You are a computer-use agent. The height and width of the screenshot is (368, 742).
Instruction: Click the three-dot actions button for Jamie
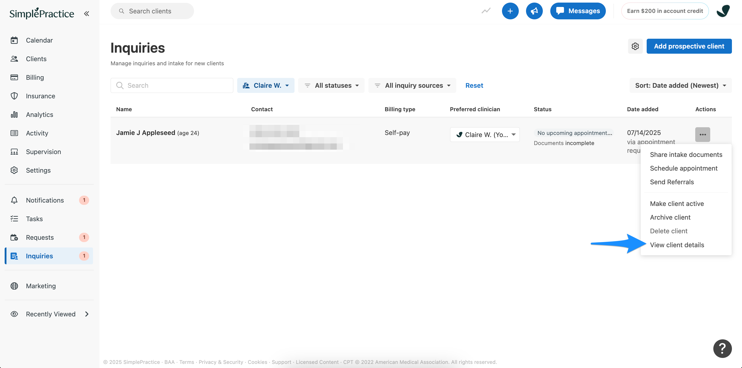tap(702, 134)
